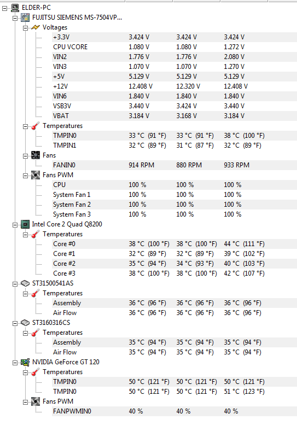Viewport: 297px width, 431px height.
Task: Select the CPU VCORE row
Action: coord(174,47)
